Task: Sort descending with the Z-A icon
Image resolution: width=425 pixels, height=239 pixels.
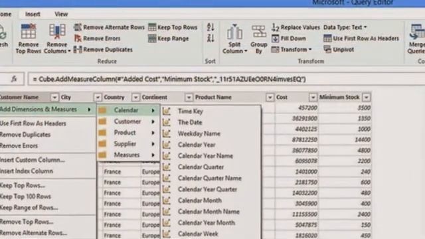Action: 211,39
